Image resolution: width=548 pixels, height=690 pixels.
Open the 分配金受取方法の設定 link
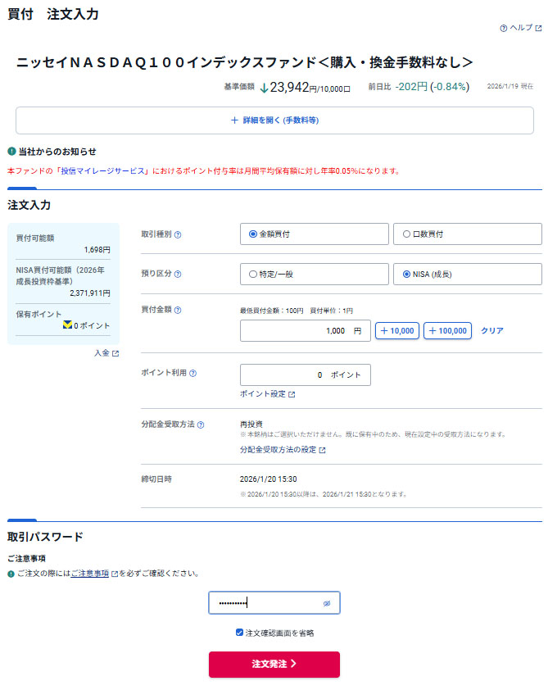[282, 450]
